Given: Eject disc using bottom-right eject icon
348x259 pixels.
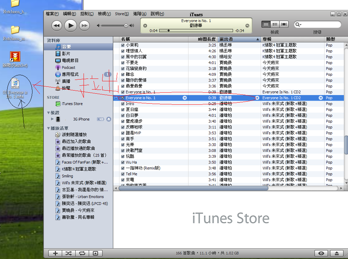Looking at the screenshot, I should pyautogui.click(x=337, y=253).
